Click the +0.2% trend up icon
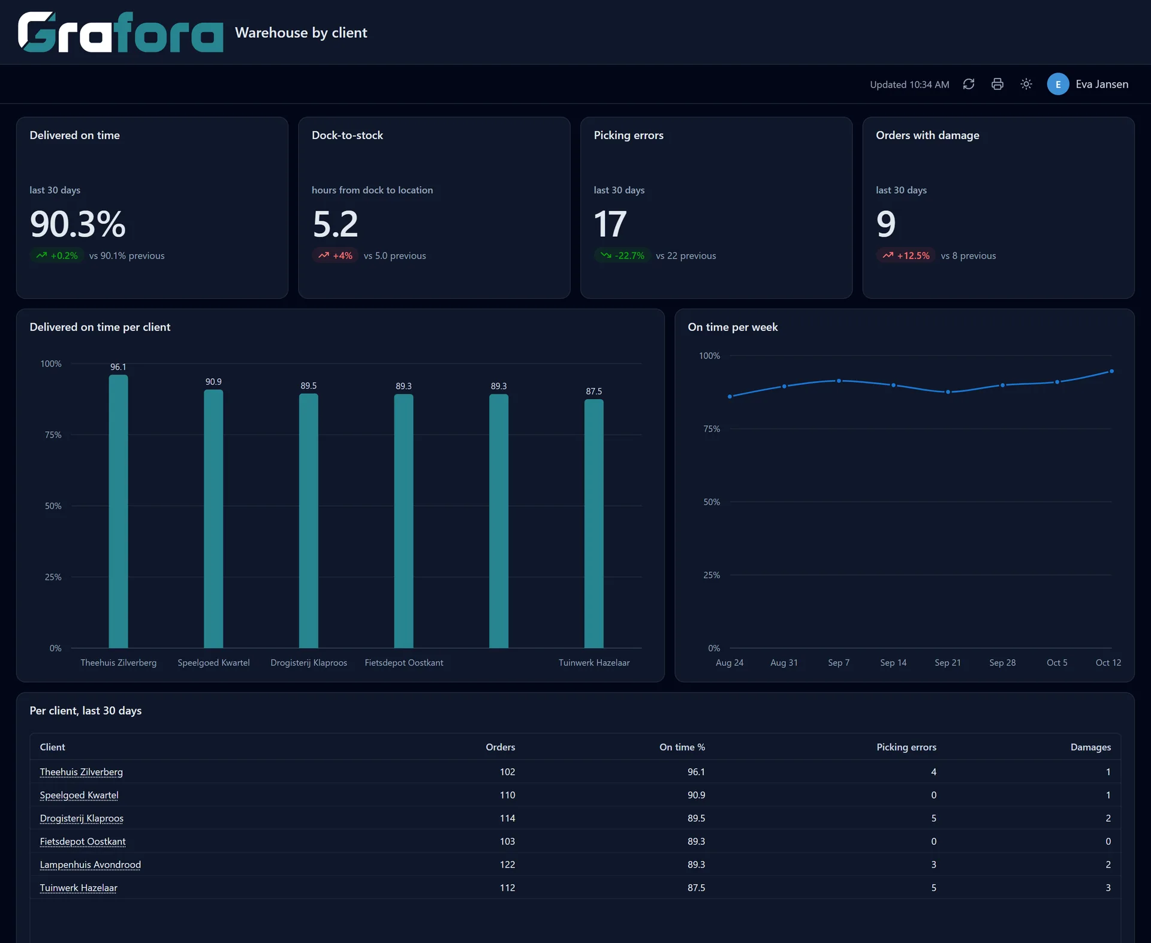 pos(41,255)
